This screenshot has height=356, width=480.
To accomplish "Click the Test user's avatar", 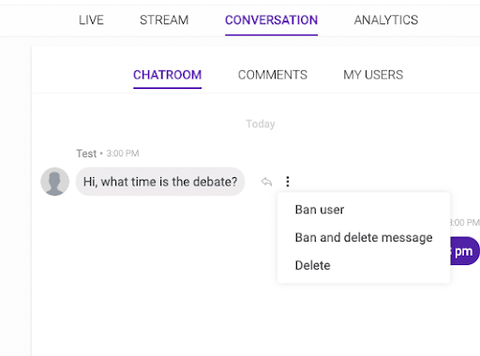I will point(55,182).
